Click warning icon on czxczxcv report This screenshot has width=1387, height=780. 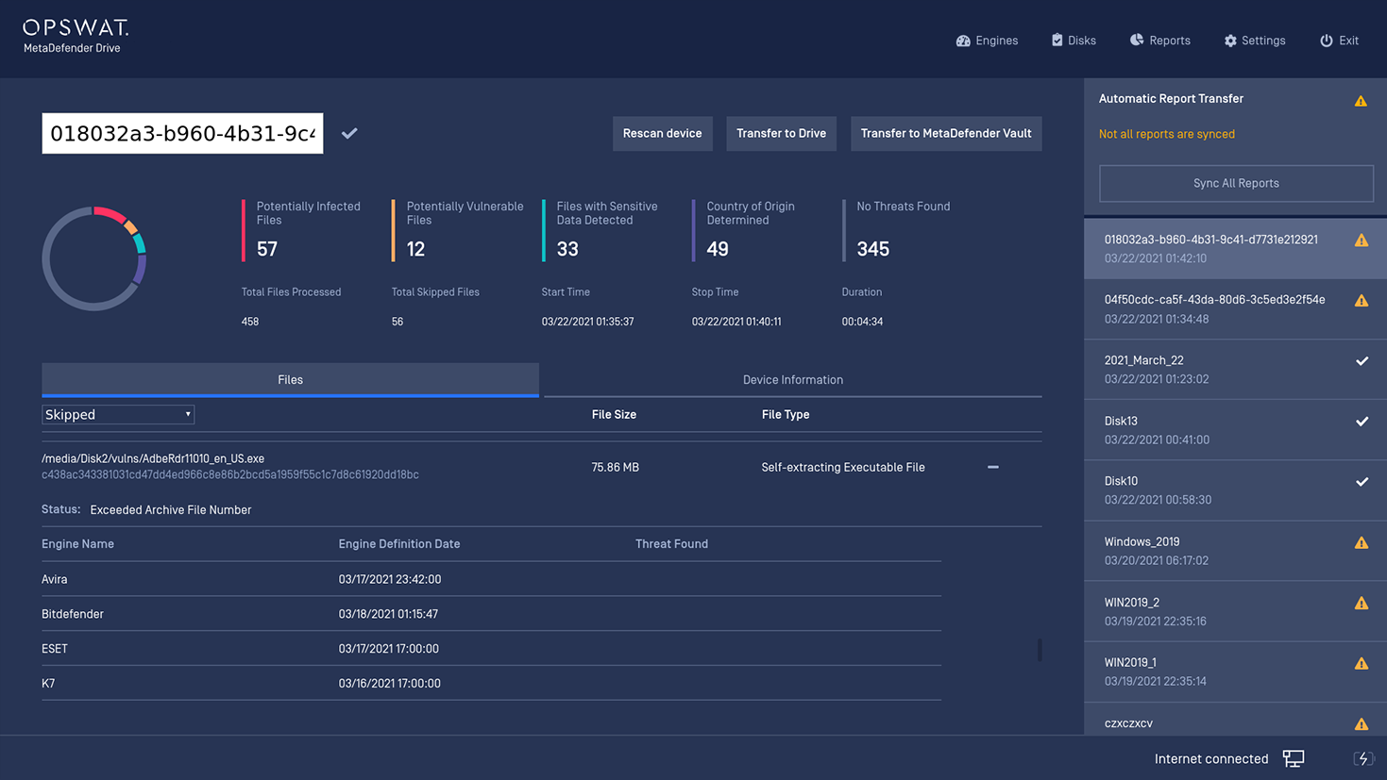pos(1362,723)
